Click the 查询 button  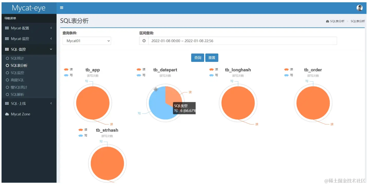click(x=197, y=58)
